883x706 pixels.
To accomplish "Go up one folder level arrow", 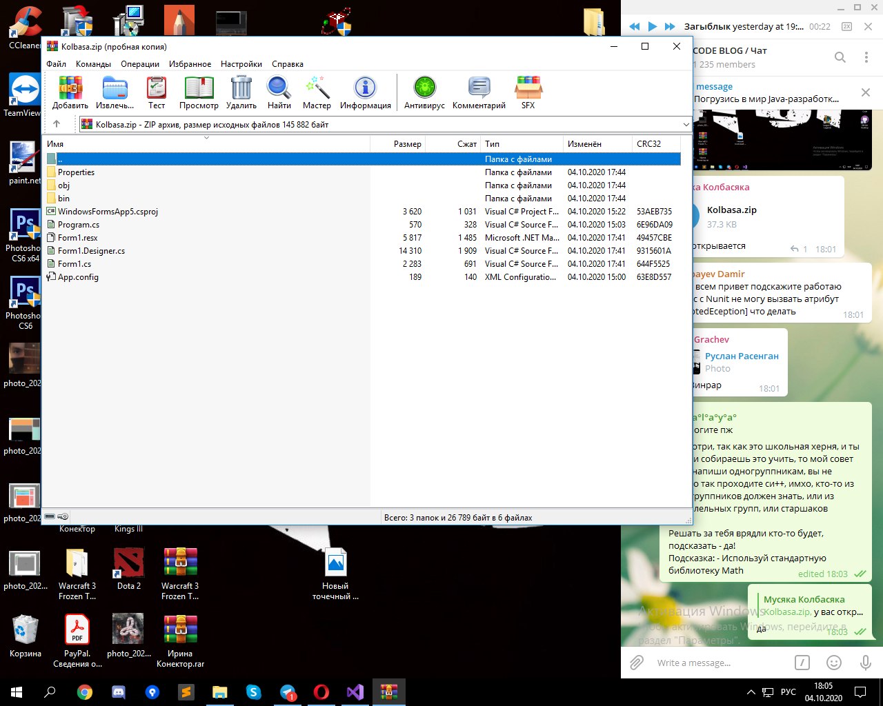I will (57, 124).
